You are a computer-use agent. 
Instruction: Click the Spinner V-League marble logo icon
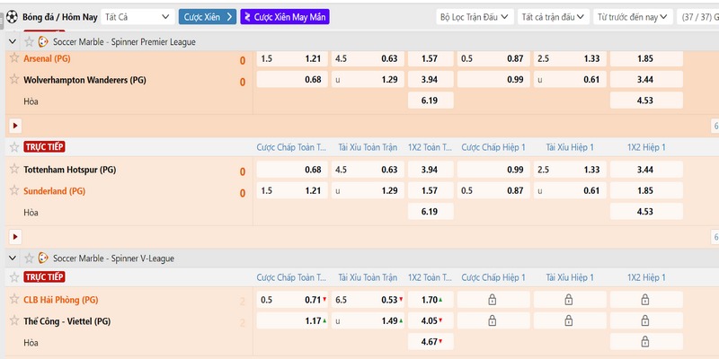point(43,258)
